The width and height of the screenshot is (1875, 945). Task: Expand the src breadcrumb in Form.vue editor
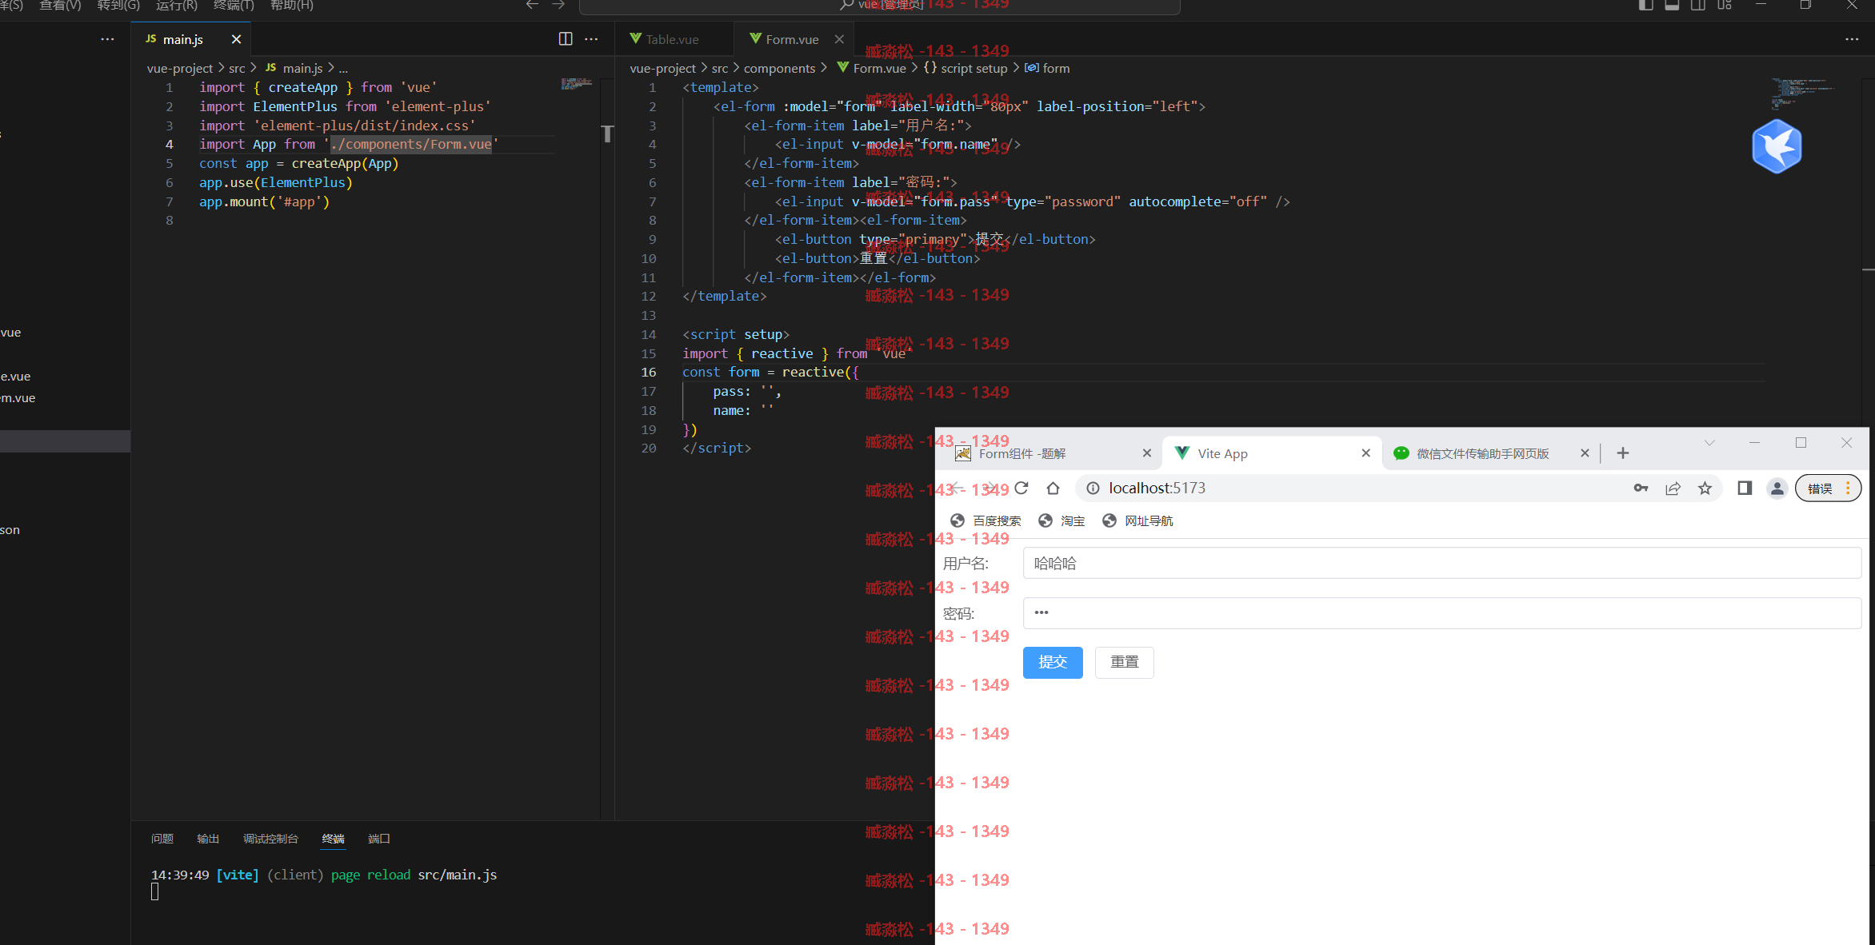[x=720, y=68]
